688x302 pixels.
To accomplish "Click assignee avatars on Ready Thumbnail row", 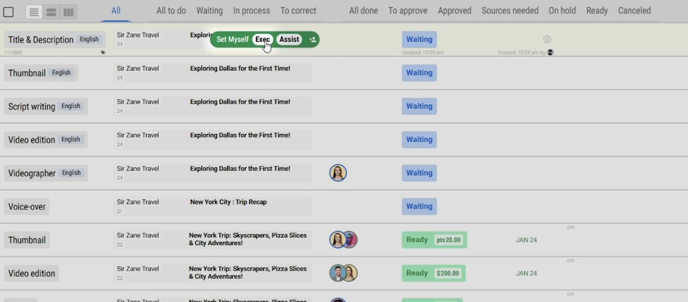I will (343, 240).
